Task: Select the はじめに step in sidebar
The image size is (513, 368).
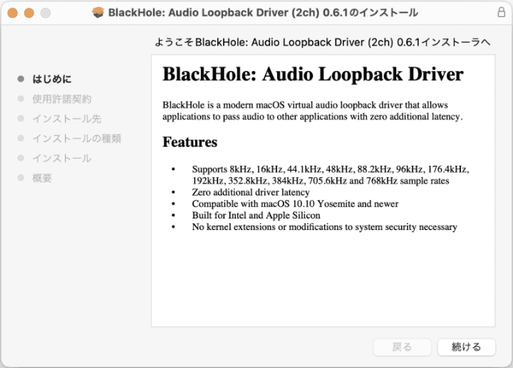Action: click(52, 79)
